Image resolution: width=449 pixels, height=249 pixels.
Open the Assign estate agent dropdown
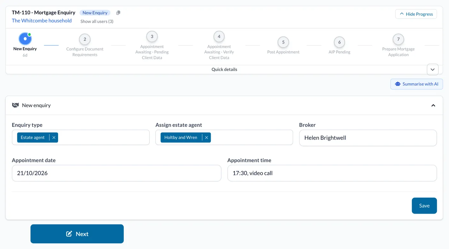(224, 137)
